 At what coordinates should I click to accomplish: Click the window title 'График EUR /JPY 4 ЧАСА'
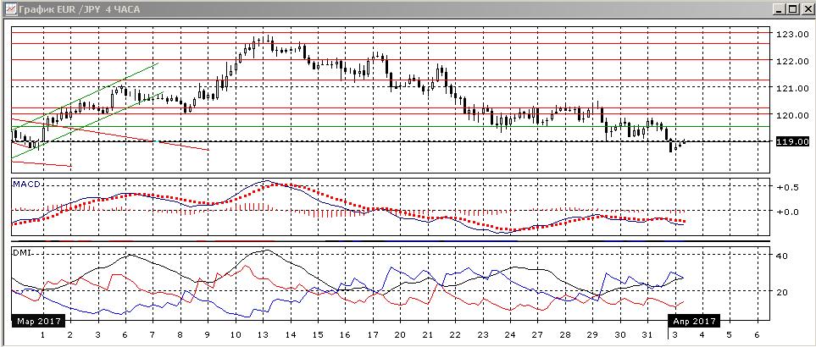point(79,9)
